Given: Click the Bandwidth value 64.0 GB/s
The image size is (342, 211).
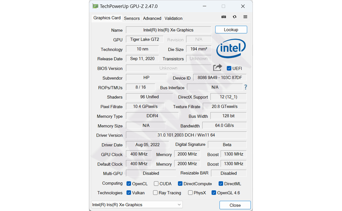Looking at the screenshot, I should [x=224, y=125].
